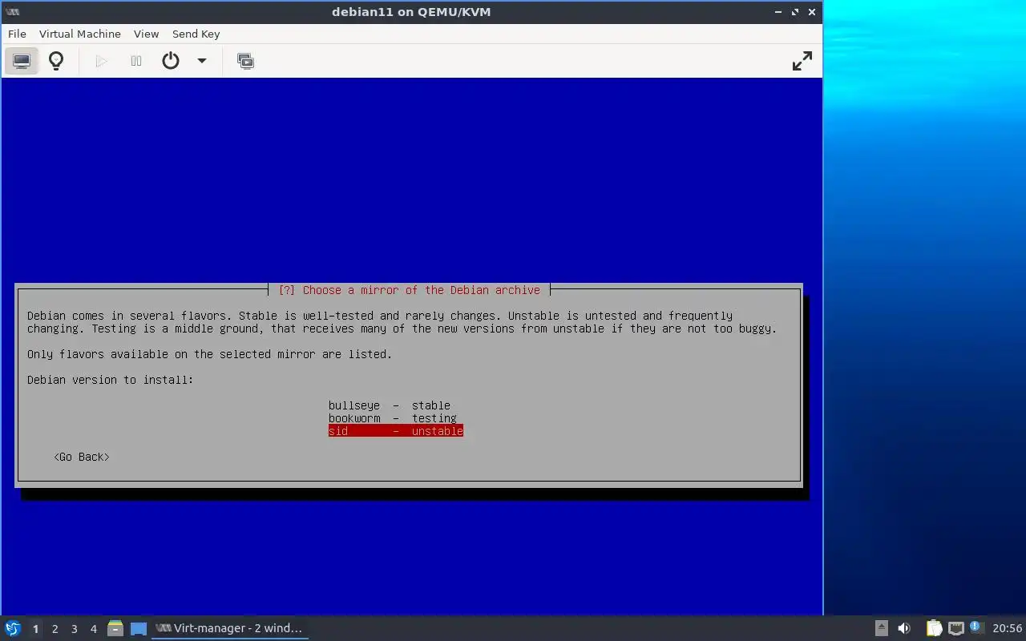This screenshot has height=641, width=1026.
Task: Open the application menu bird icon
Action: point(13,628)
